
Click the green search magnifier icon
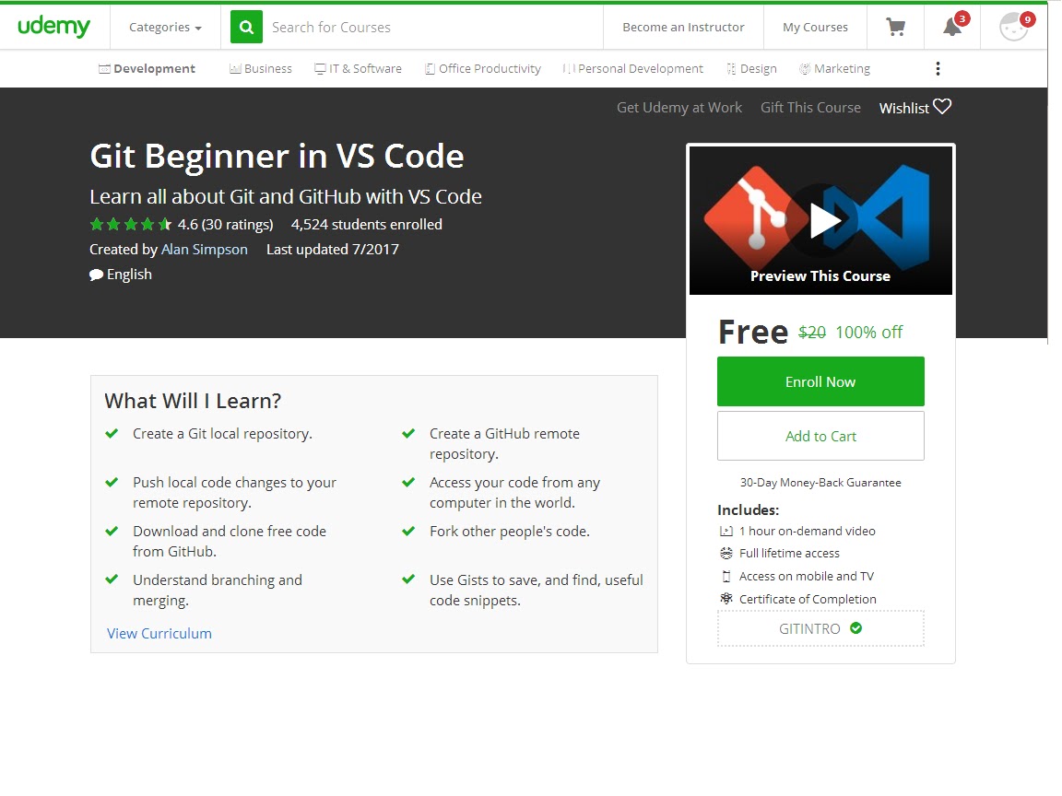246,27
